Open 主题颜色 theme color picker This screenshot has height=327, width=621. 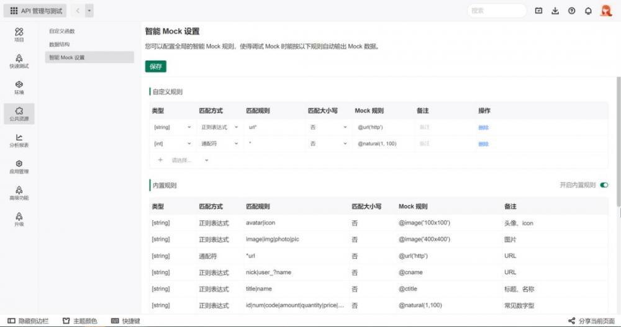click(80, 321)
